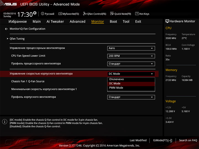Click the arrow of the Авто dropdown
199x149 pixels.
pos(152,48)
